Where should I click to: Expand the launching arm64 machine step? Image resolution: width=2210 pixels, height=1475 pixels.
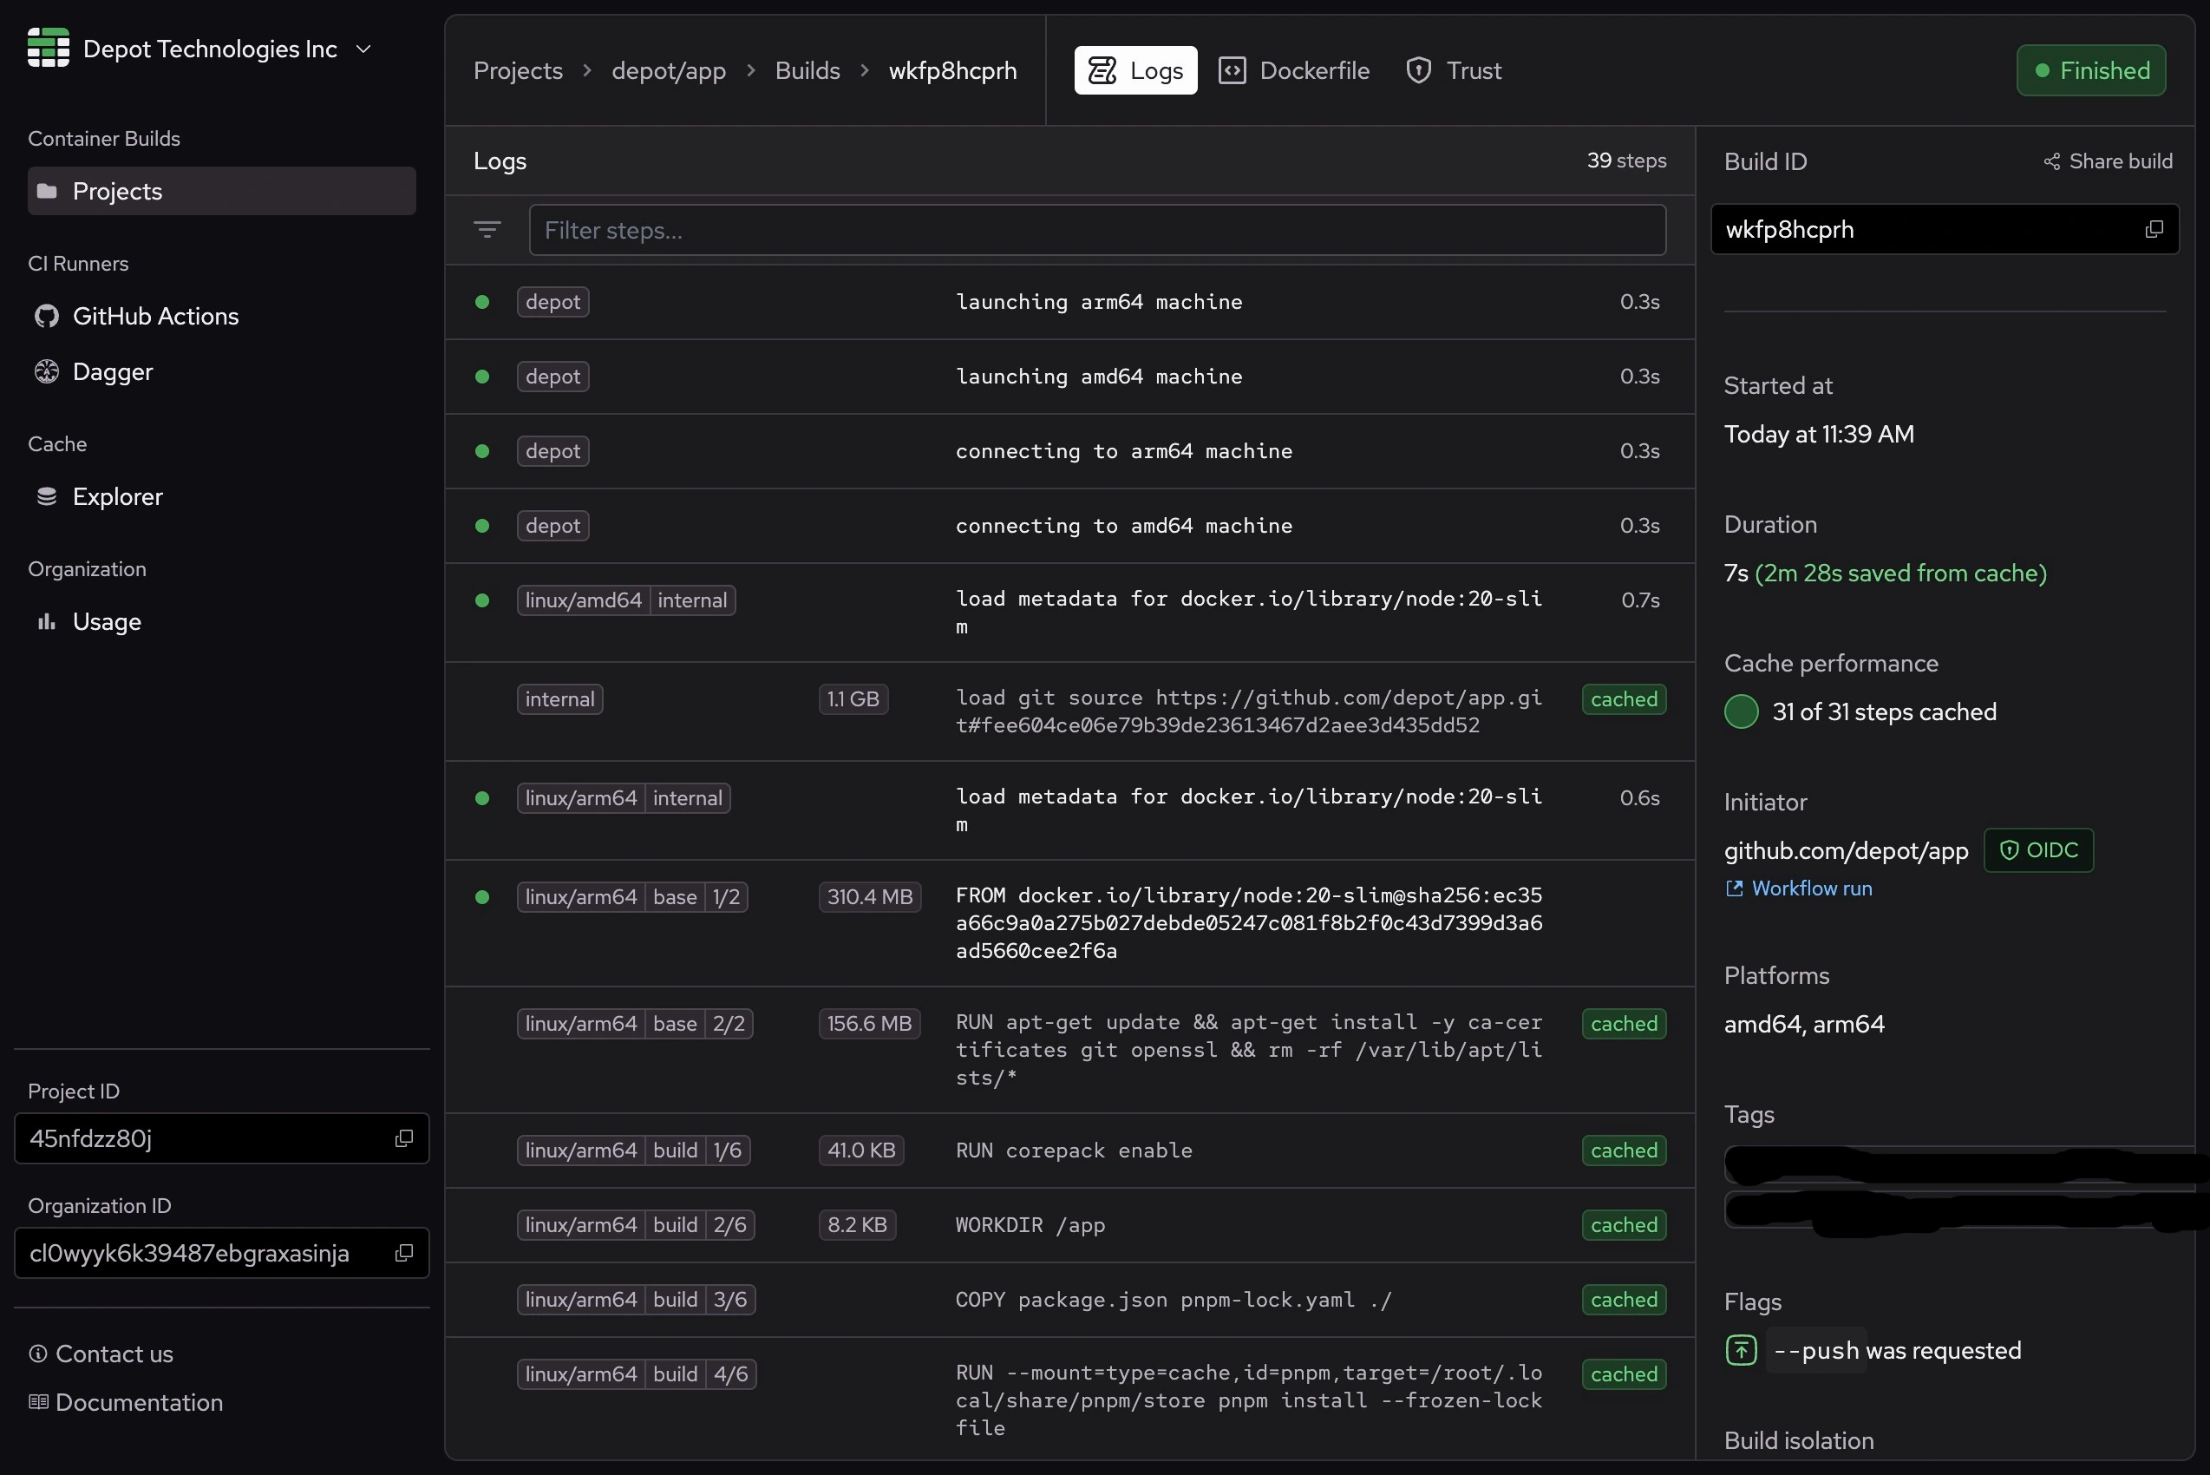tap(1097, 302)
